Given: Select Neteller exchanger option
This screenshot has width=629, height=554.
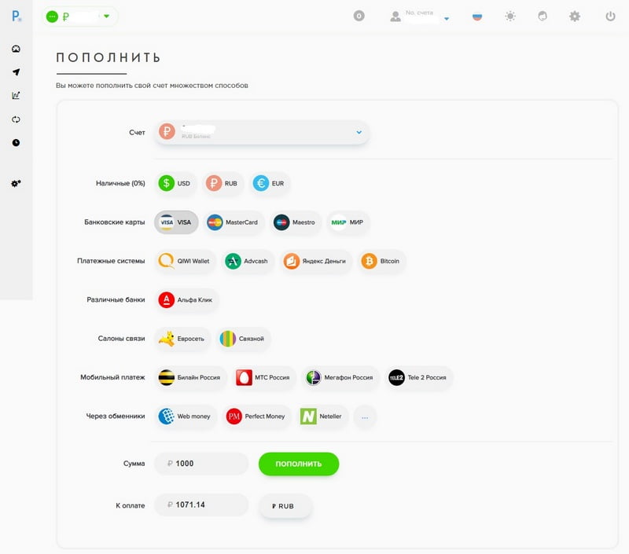Looking at the screenshot, I should tap(322, 416).
